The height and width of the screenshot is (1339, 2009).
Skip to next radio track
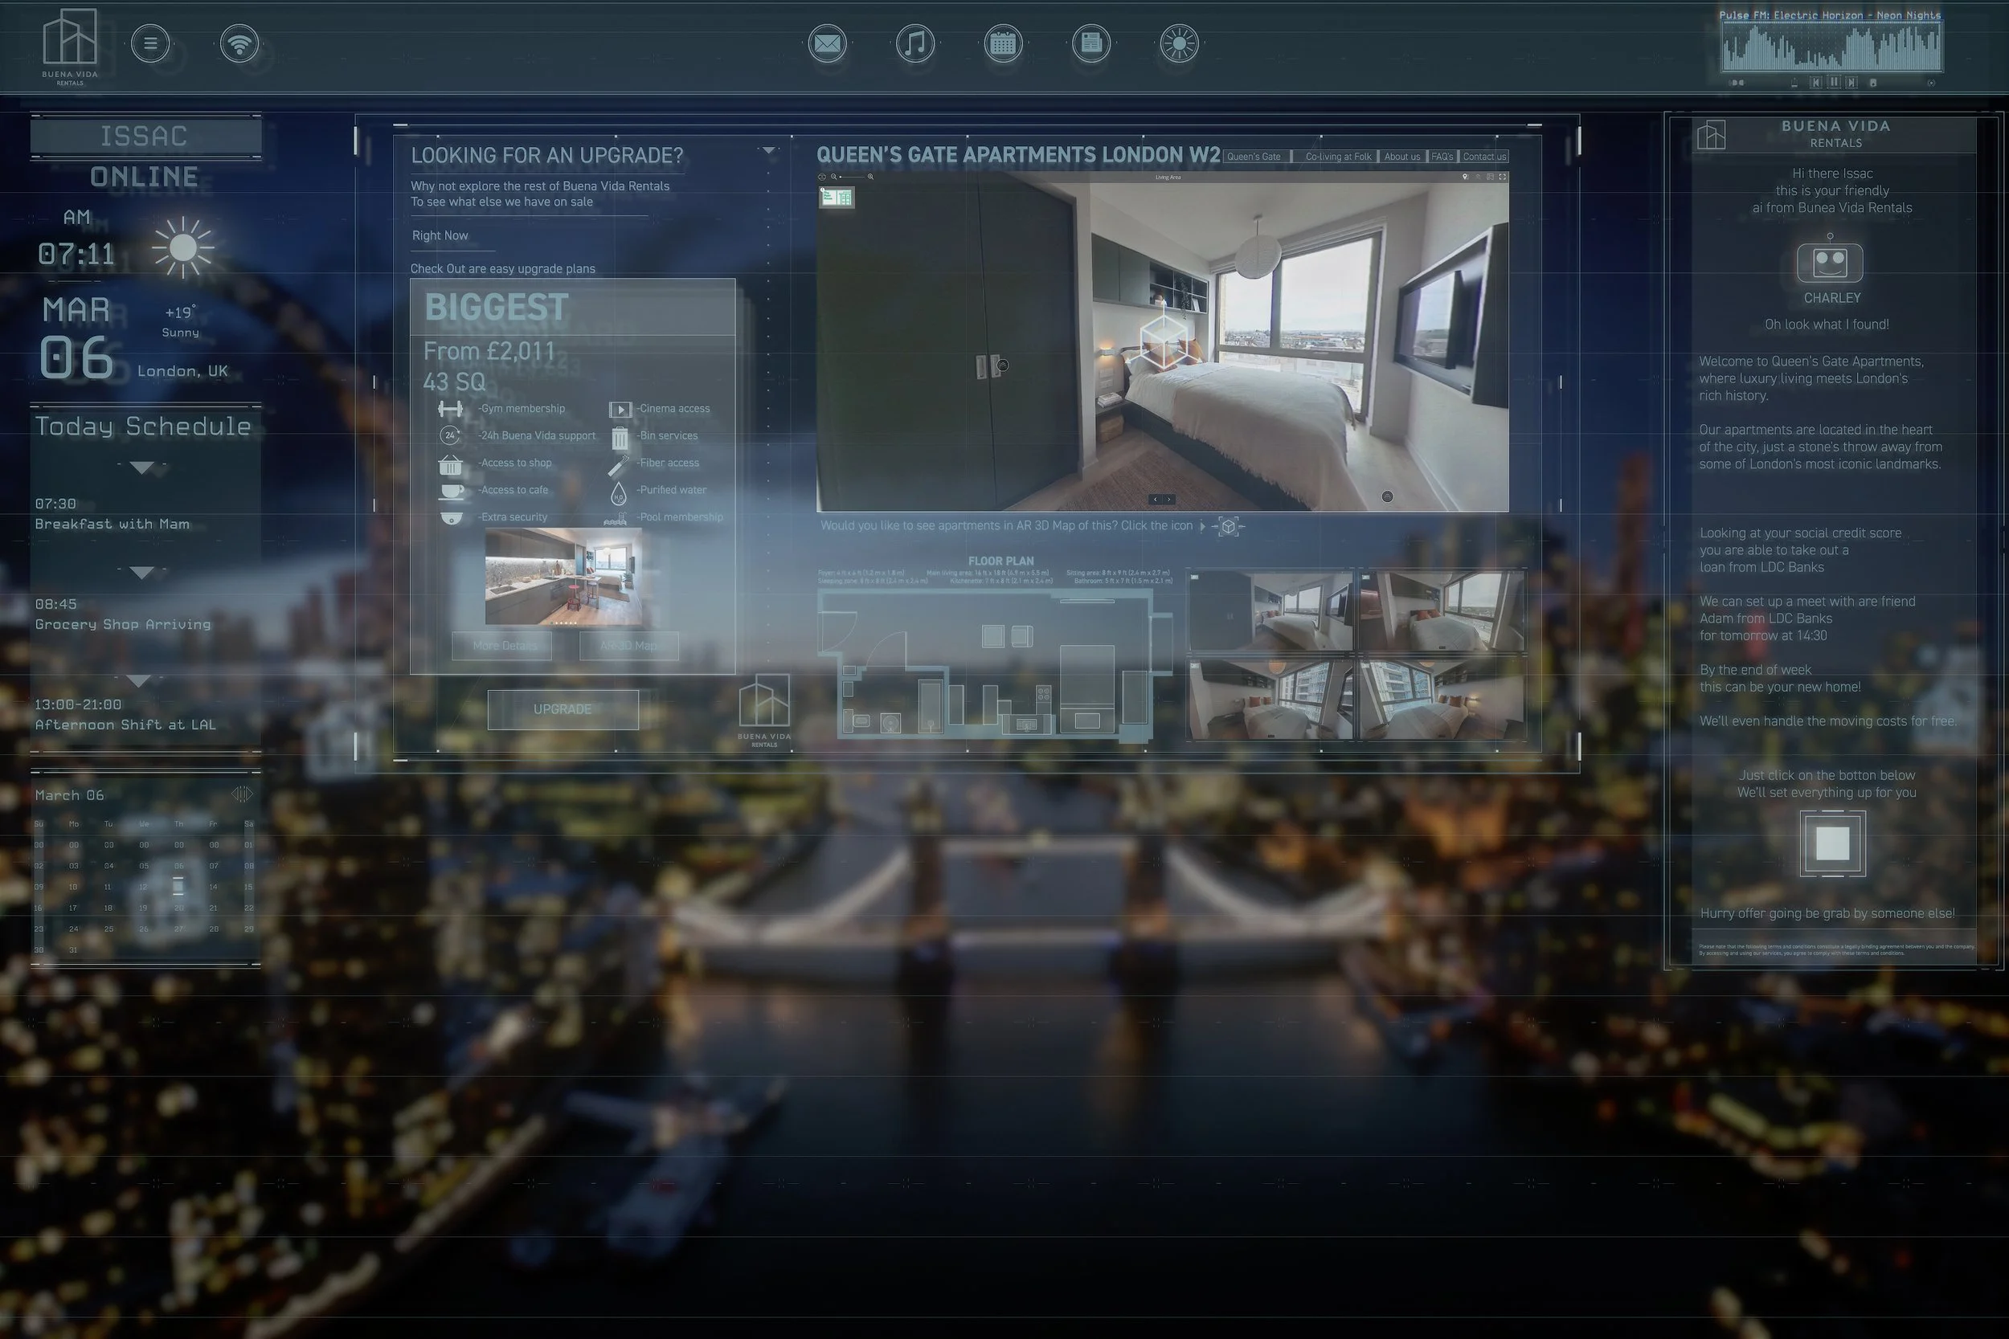[x=1851, y=83]
